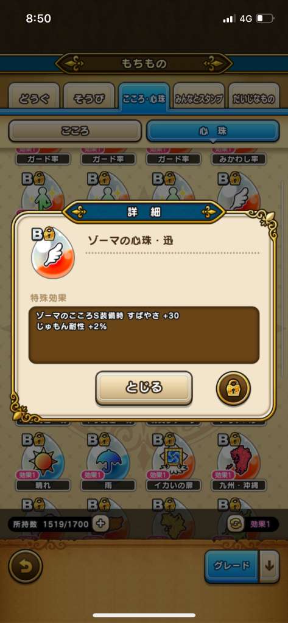Select the green figure orb at top-left
This screenshot has width=288, height=623.
point(43,192)
